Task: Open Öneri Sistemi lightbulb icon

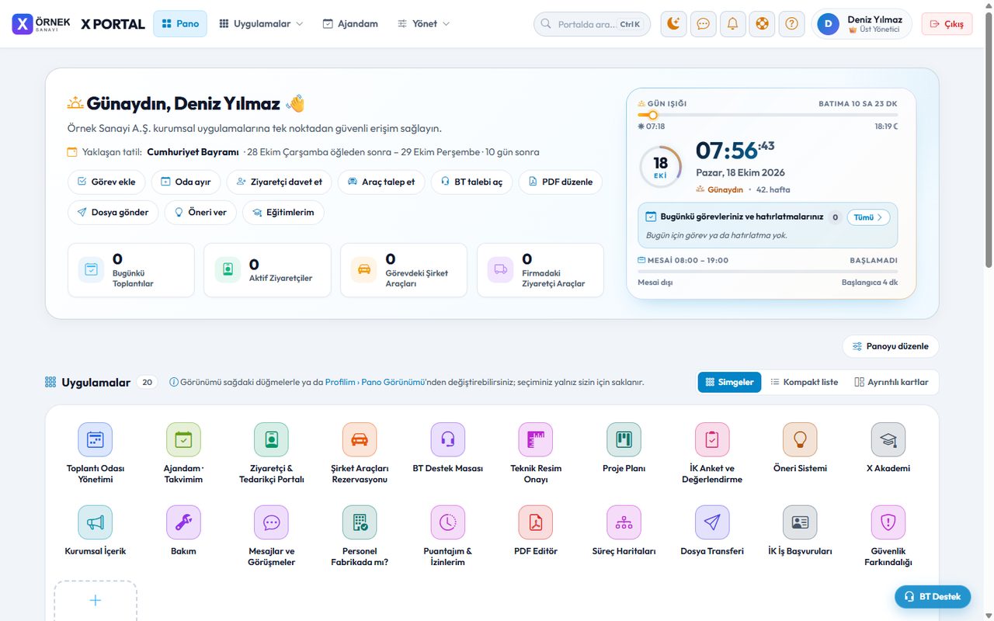Action: coord(800,439)
